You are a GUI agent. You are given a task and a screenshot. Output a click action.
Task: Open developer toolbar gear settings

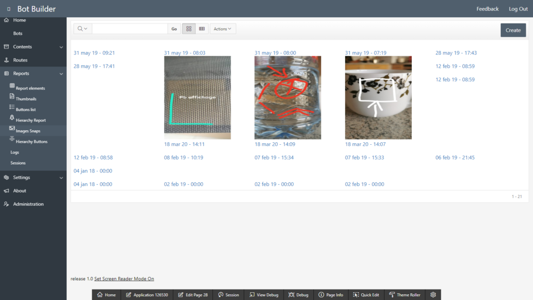pyautogui.click(x=433, y=295)
